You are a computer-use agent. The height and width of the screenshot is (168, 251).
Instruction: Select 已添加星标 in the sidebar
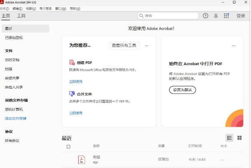[x=14, y=38]
